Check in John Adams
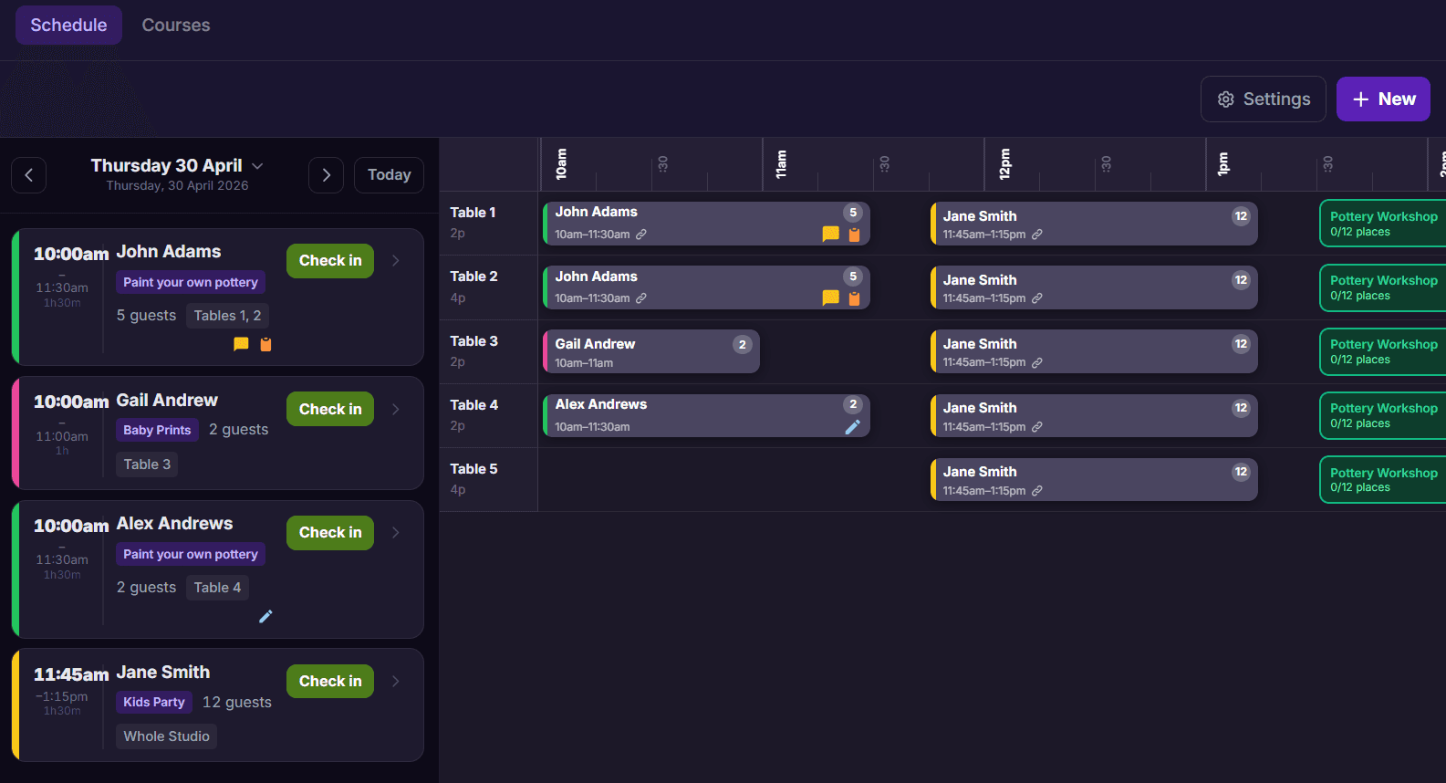 tap(330, 261)
